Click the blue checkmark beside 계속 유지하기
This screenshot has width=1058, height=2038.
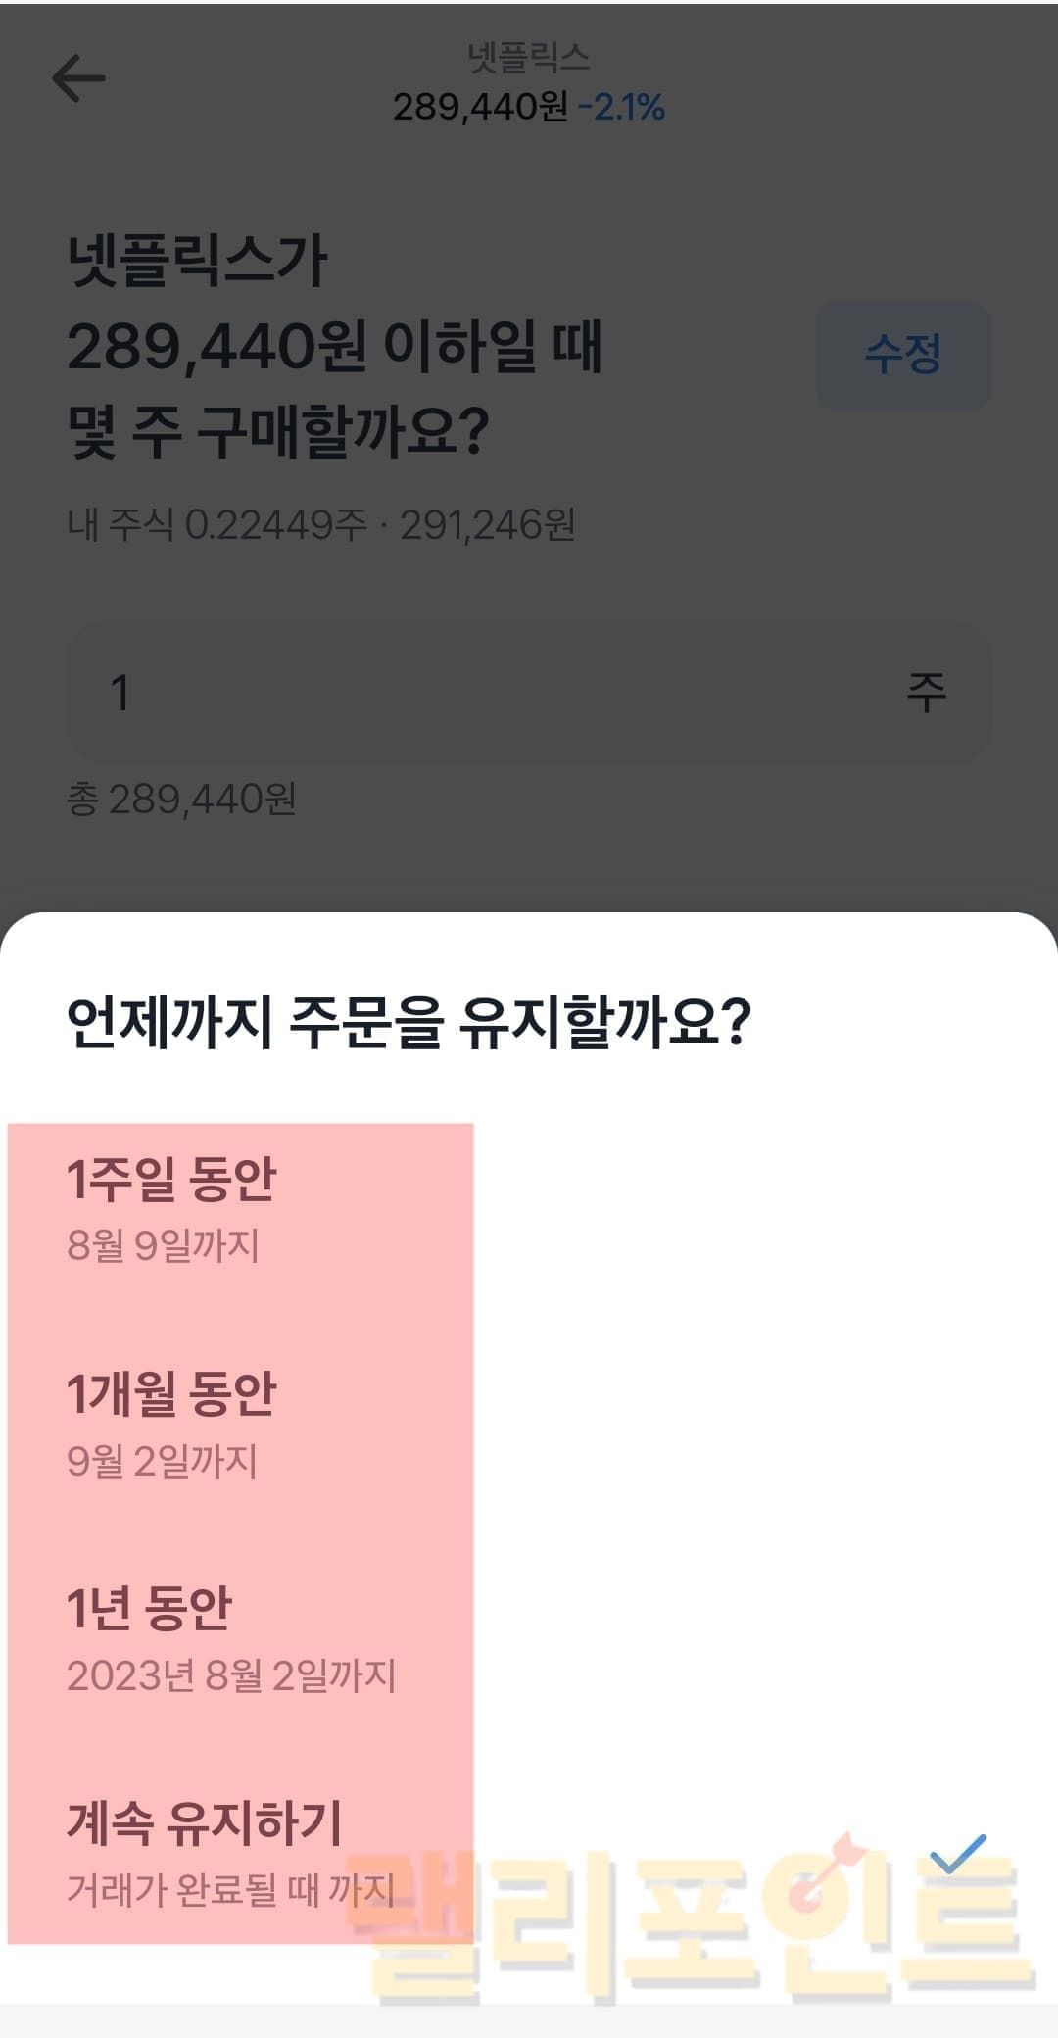957,1852
